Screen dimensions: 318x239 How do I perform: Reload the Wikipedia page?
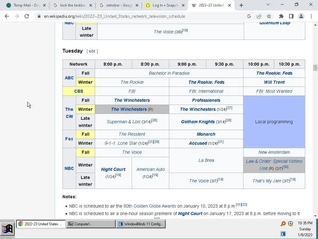(27, 16)
